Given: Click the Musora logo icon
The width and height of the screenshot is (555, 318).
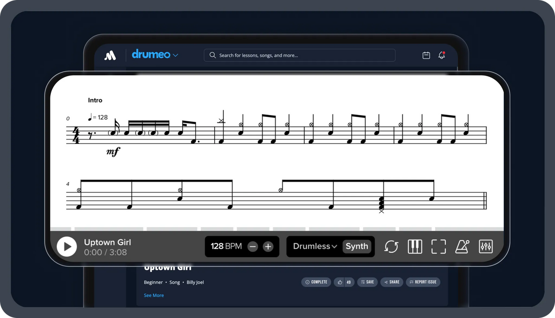Looking at the screenshot, I should (x=110, y=55).
